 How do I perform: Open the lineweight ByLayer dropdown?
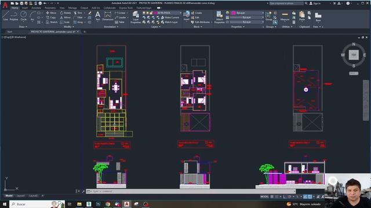247,17
